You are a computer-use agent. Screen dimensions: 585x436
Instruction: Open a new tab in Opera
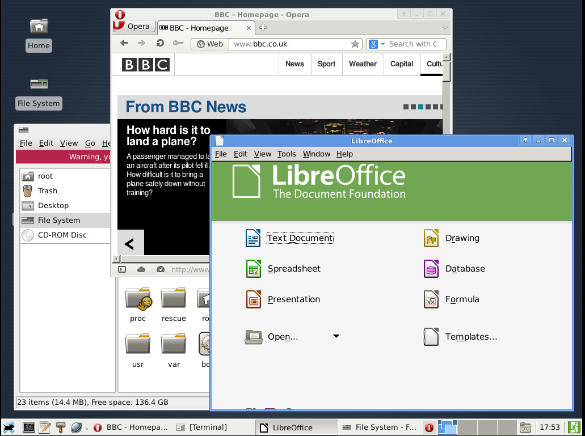(x=263, y=28)
